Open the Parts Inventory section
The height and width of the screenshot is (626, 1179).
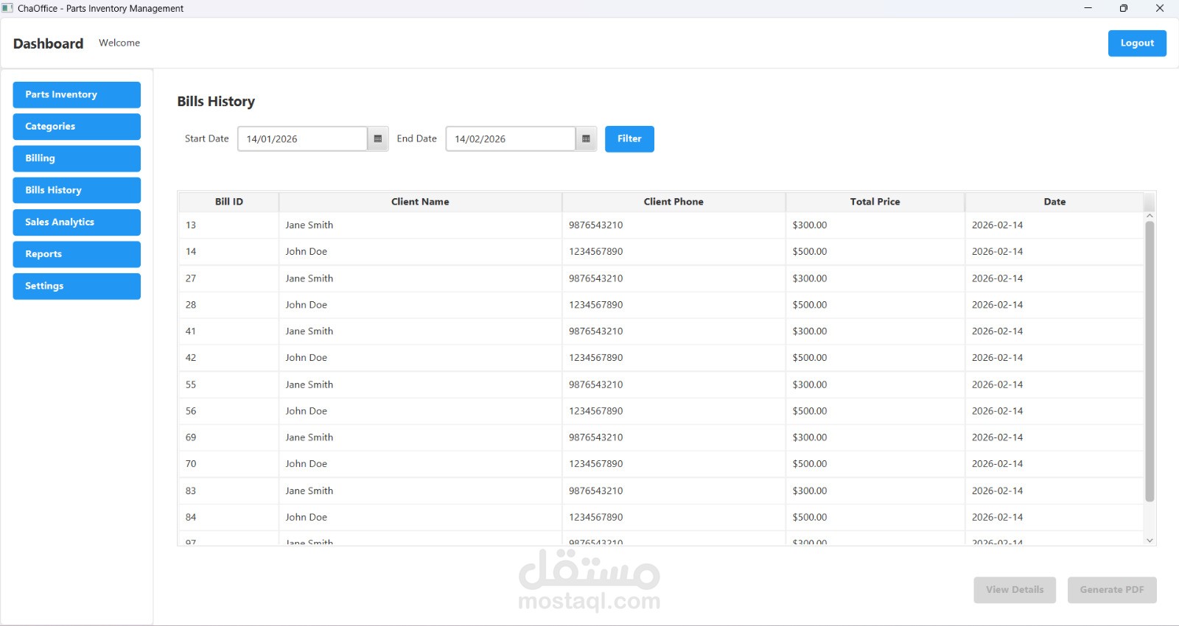coord(77,95)
